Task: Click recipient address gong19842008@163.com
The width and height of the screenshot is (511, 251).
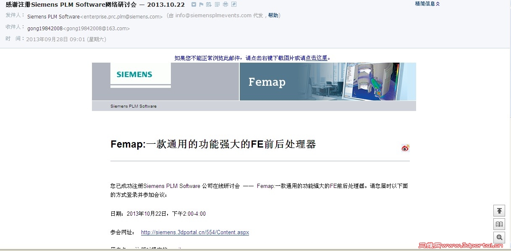Action: (97, 29)
